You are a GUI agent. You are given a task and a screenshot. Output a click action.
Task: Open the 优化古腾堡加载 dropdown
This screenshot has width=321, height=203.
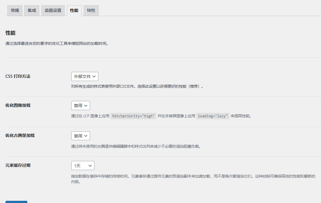pos(80,136)
